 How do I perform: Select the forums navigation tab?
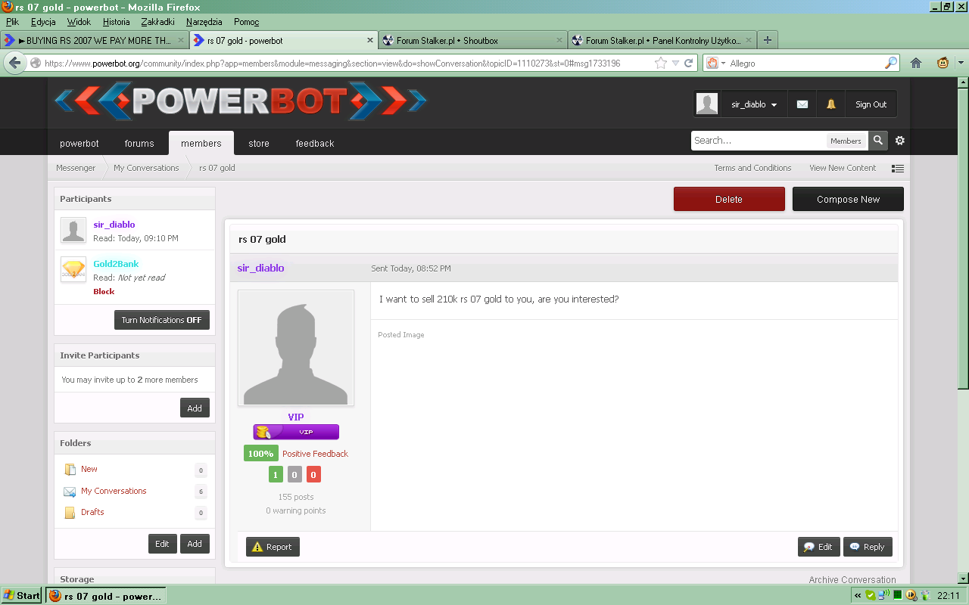139,143
